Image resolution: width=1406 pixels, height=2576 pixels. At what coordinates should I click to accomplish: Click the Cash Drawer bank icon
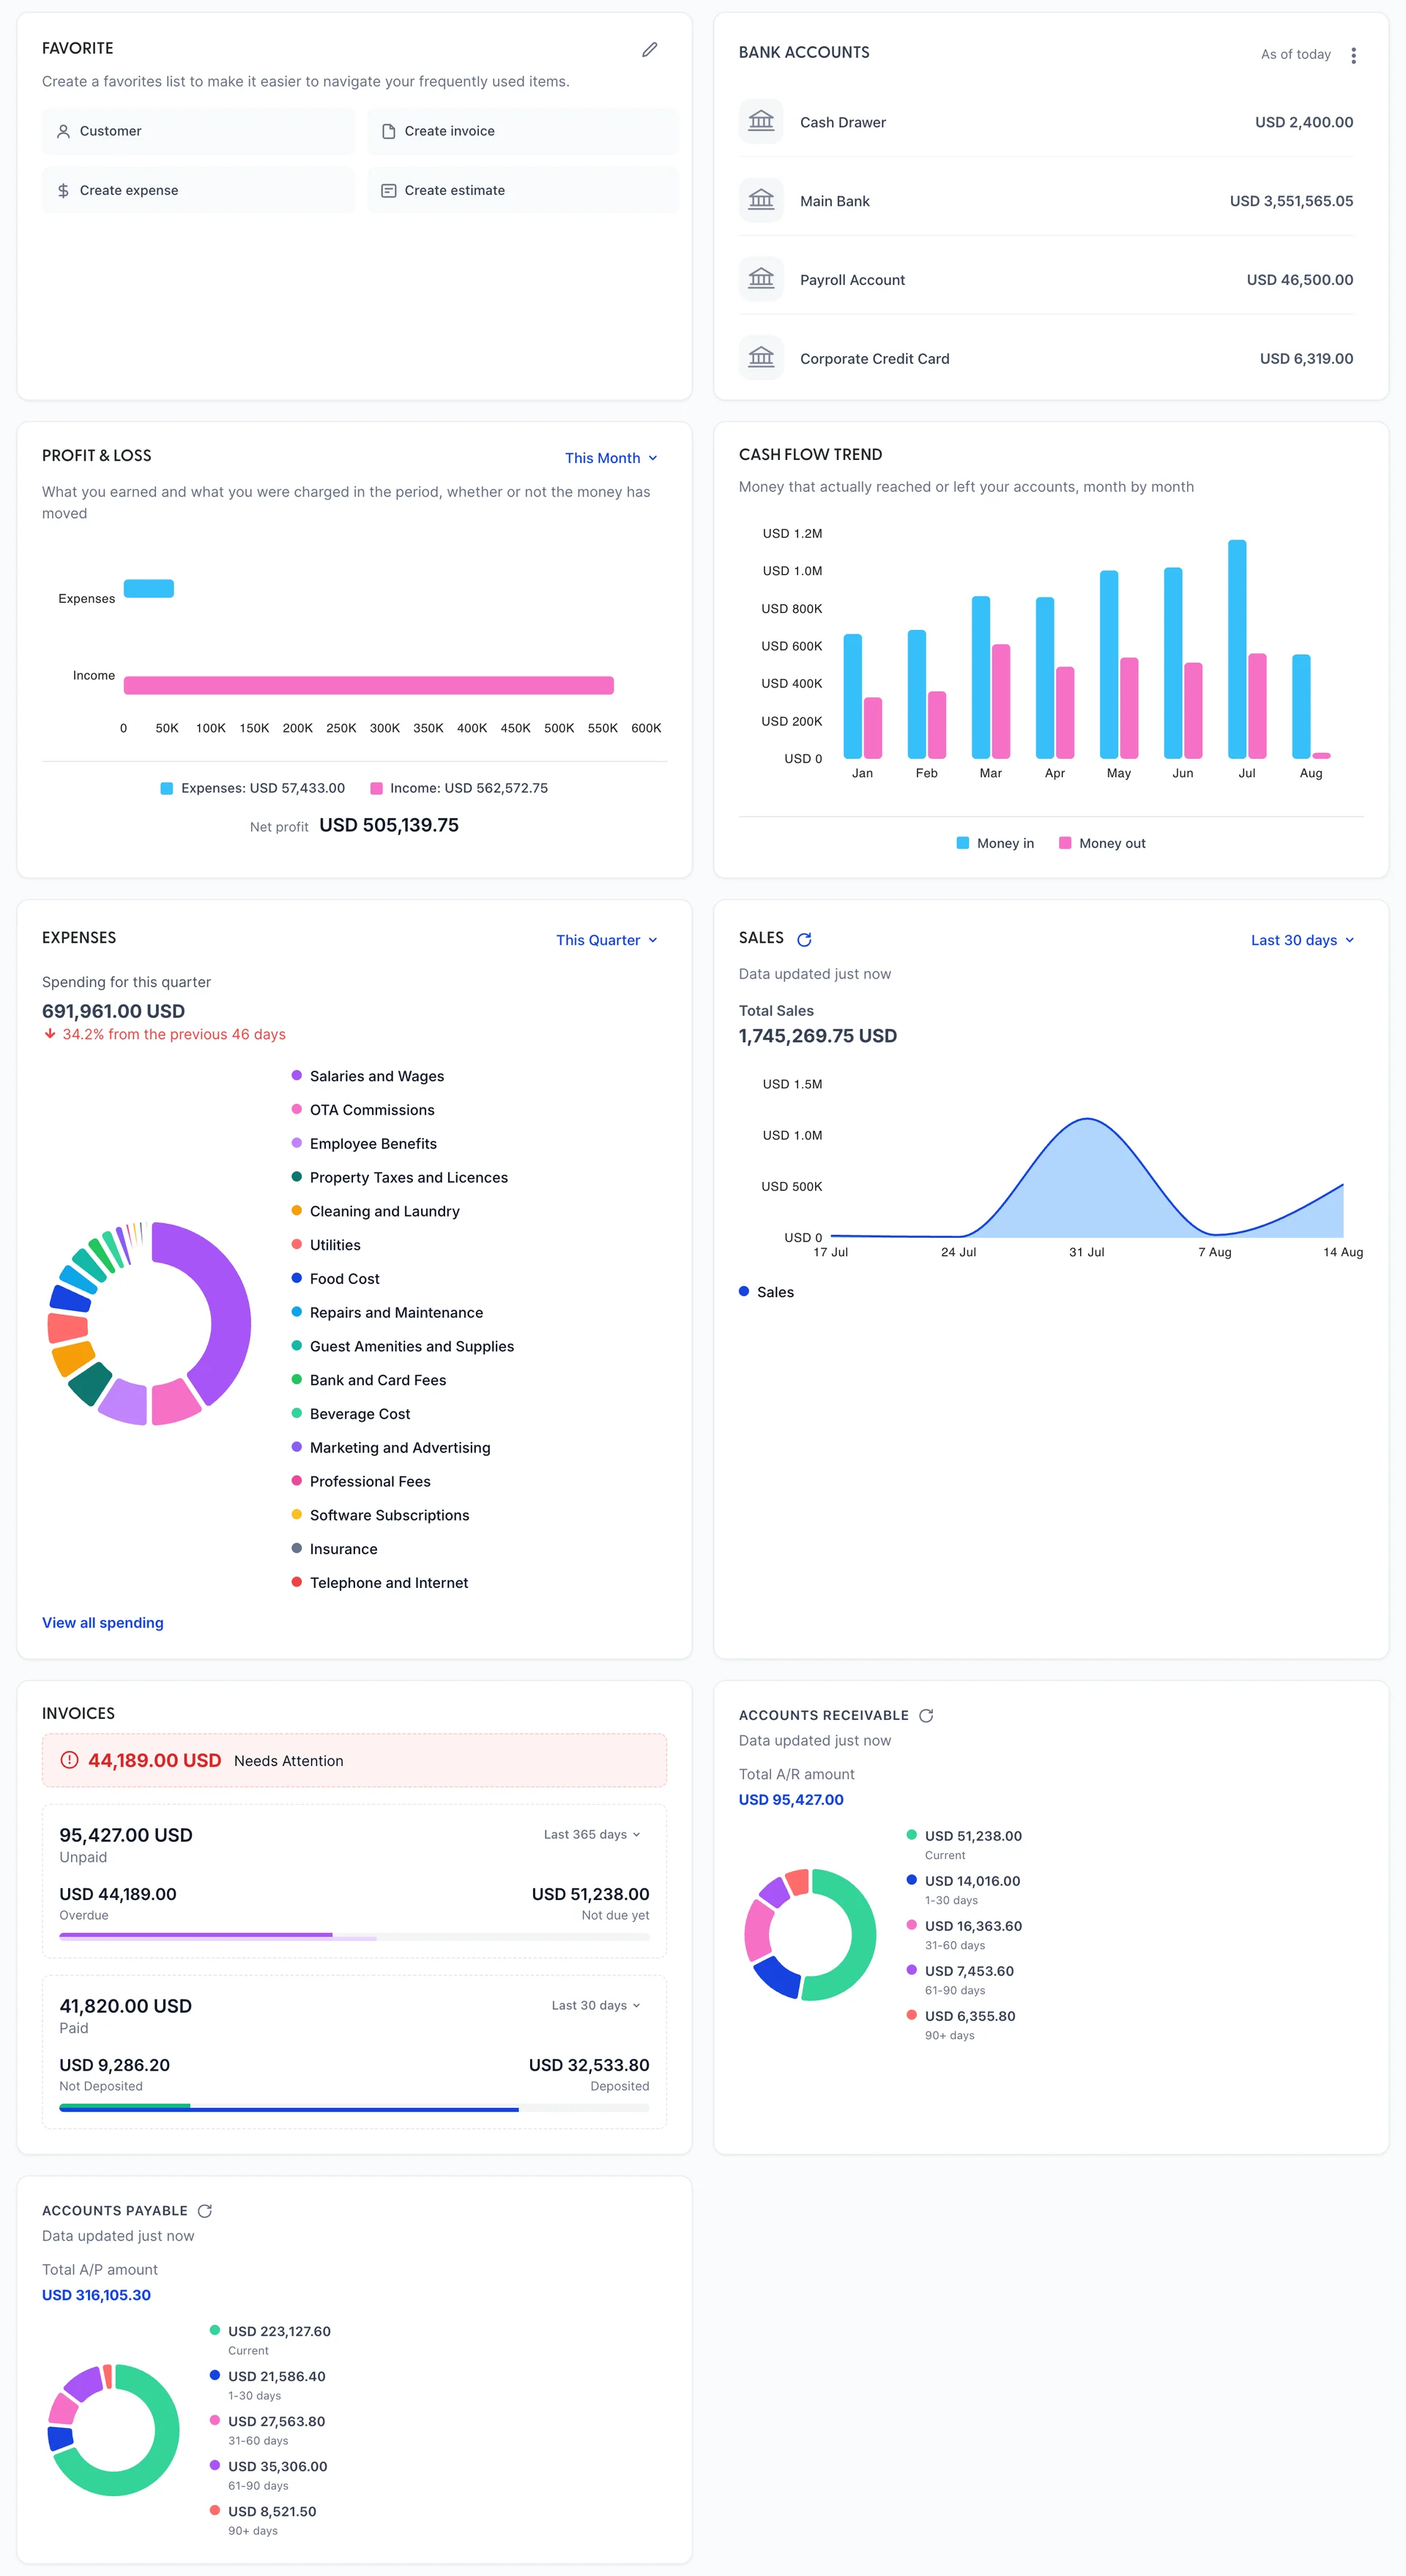[x=761, y=122]
